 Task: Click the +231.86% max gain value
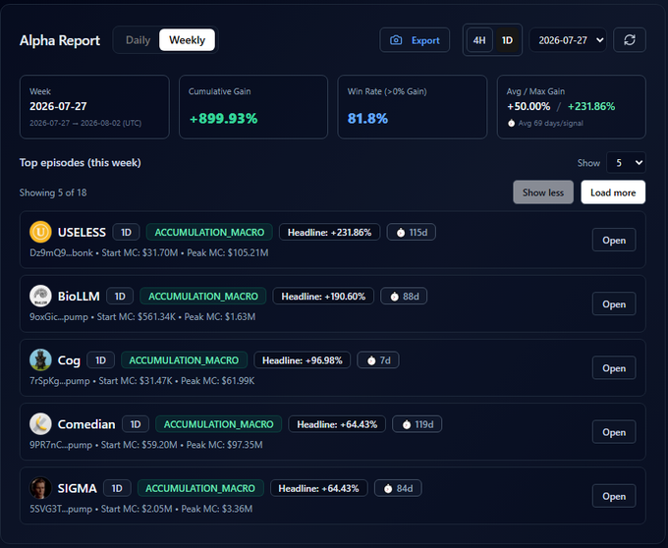click(x=591, y=106)
